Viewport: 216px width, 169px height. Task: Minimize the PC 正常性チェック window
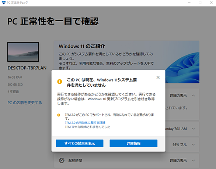tap(189, 3)
